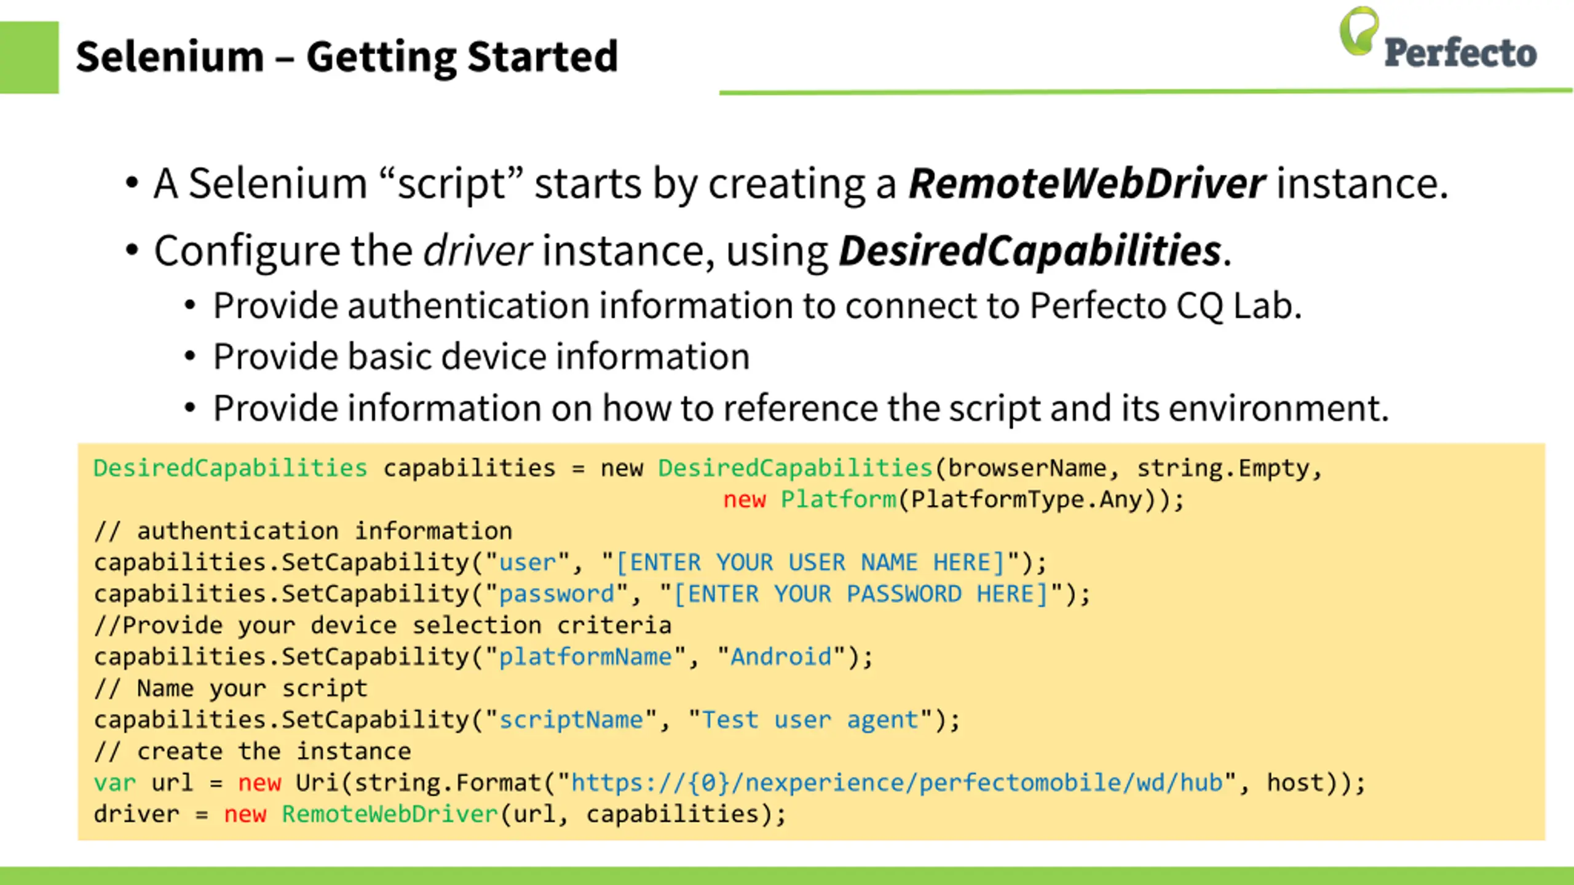Click the "//Provide your device selection criteria" comment
The image size is (1574, 885).
coord(382,625)
